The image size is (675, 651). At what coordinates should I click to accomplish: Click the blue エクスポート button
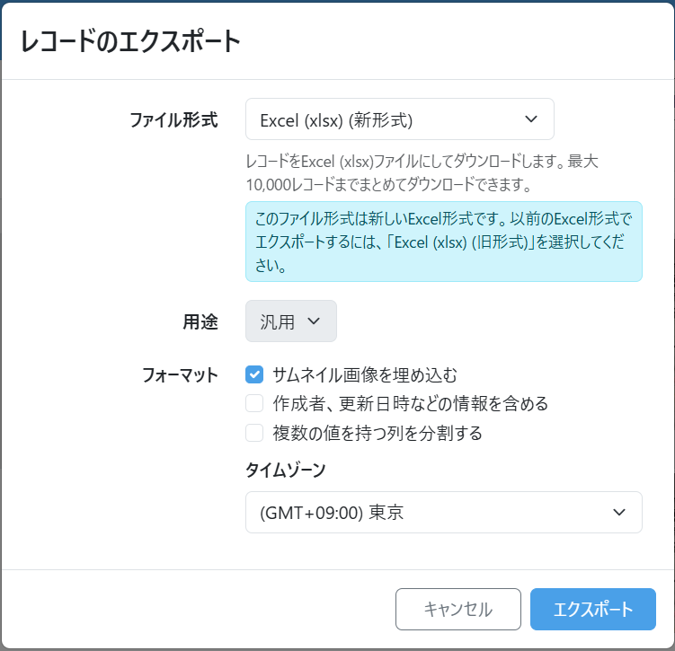coord(592,610)
